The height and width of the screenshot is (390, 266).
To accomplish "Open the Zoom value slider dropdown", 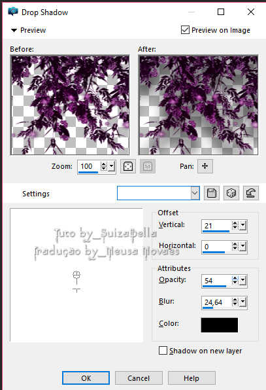I will click(112, 166).
